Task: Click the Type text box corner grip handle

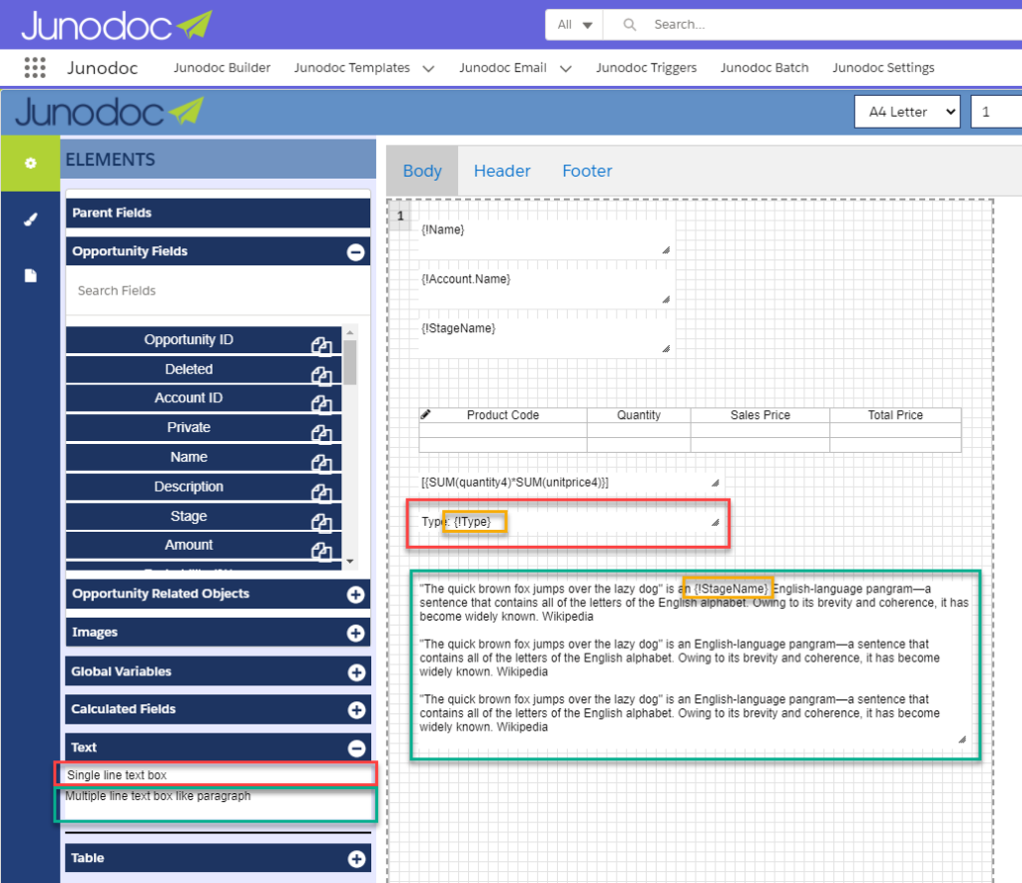Action: [715, 522]
